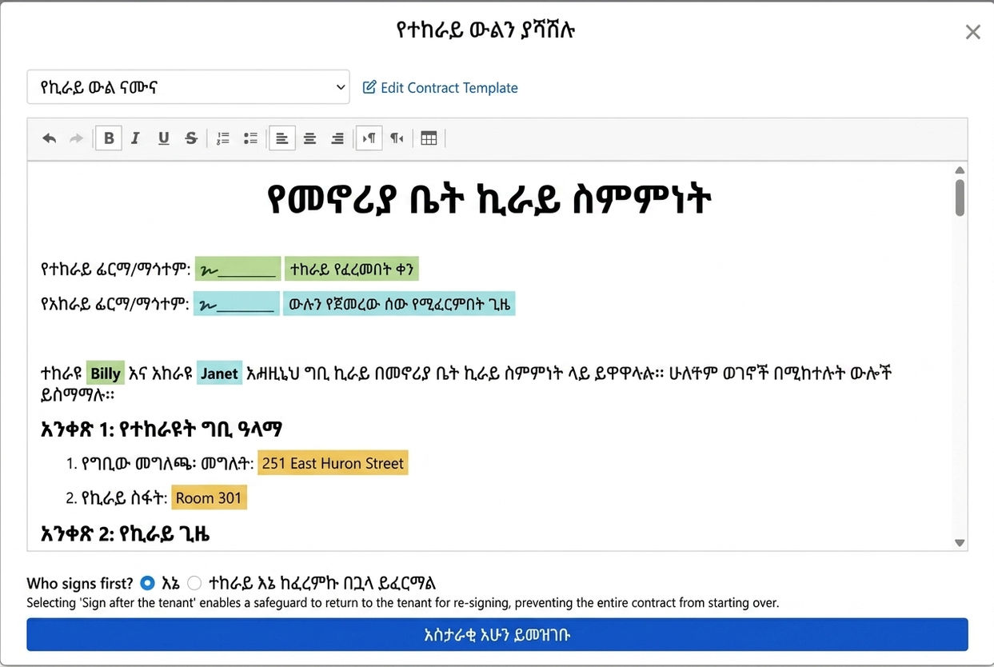Set right-to-left text direction
Viewport: 994px width, 667px height.
click(397, 138)
